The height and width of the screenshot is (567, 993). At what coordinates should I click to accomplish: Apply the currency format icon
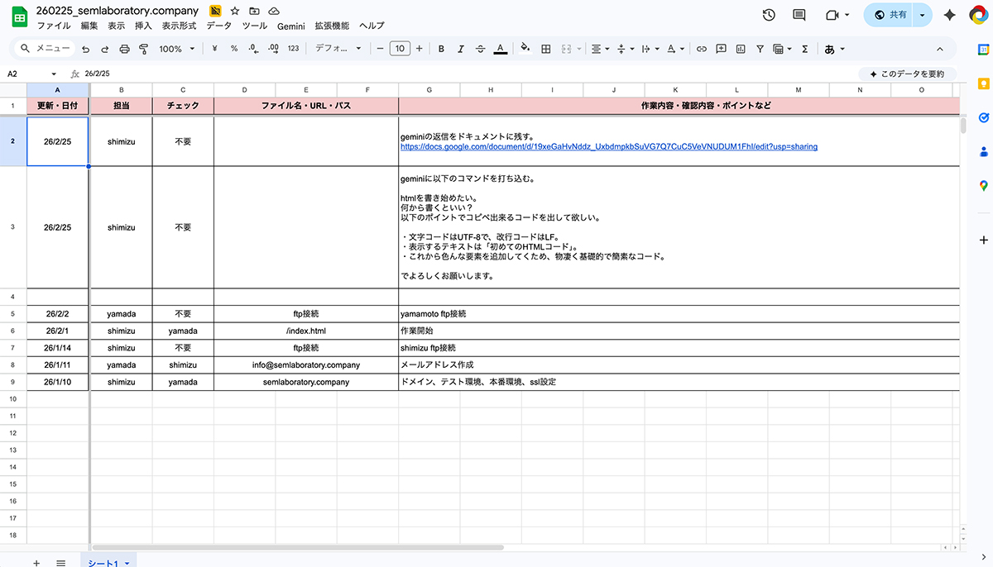[x=213, y=49]
